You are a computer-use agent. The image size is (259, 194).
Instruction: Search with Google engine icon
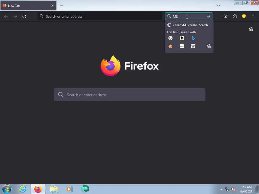click(x=170, y=38)
